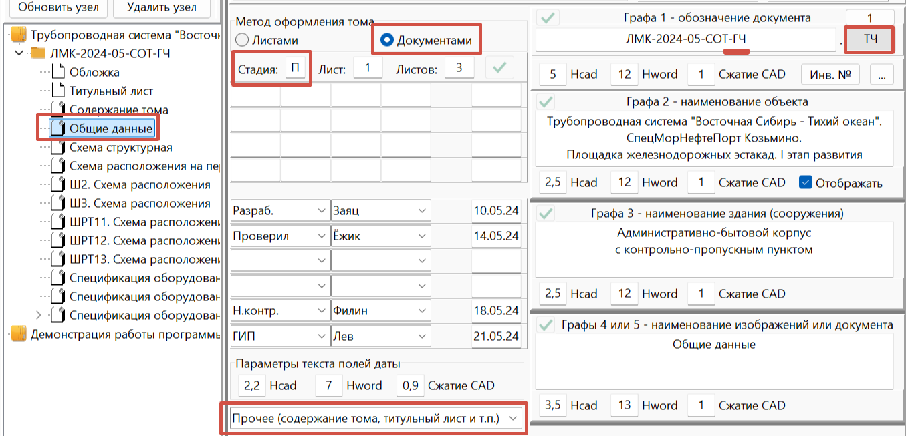Image resolution: width=906 pixels, height=436 pixels.
Task: Click the green checkmark in Графа 1 header
Action: [x=548, y=18]
